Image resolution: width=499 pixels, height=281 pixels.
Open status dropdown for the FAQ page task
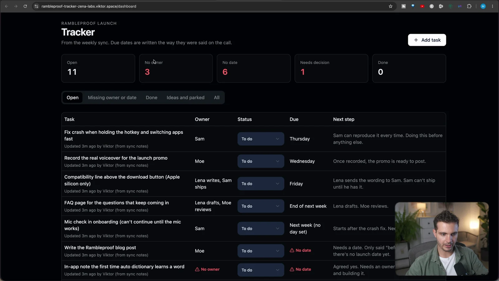point(261,206)
